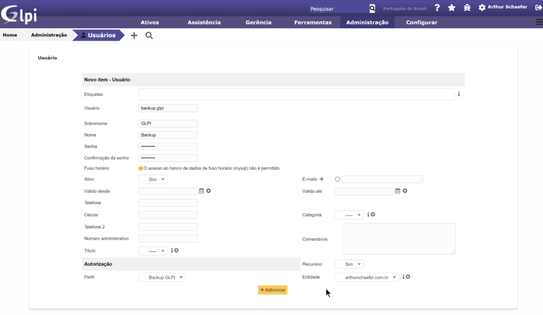Open the Ativo dropdown
The image size is (543, 315).
[x=153, y=179]
